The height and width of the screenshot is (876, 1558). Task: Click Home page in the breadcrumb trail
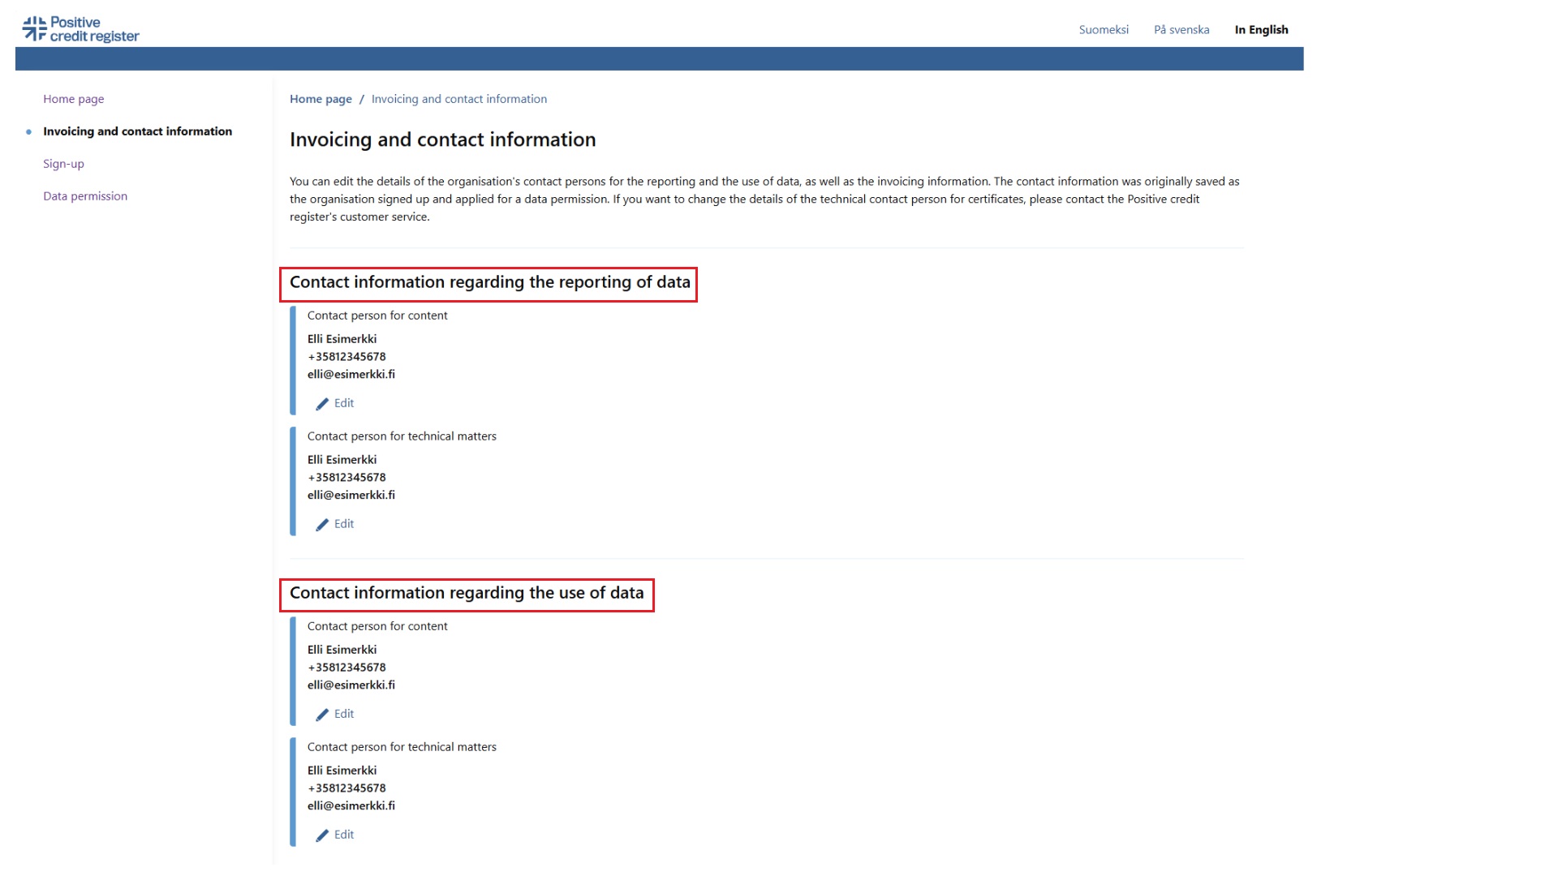321,98
